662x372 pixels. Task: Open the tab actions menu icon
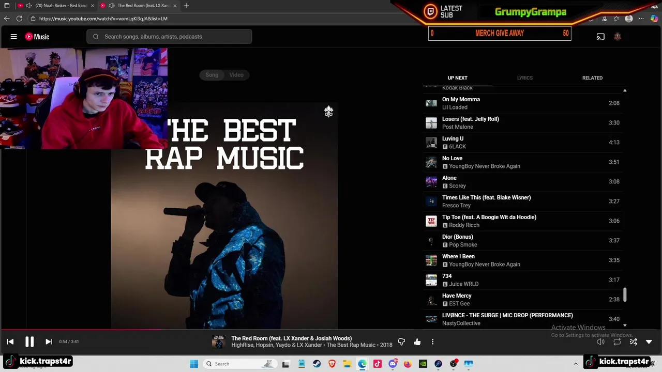[x=7, y=6]
